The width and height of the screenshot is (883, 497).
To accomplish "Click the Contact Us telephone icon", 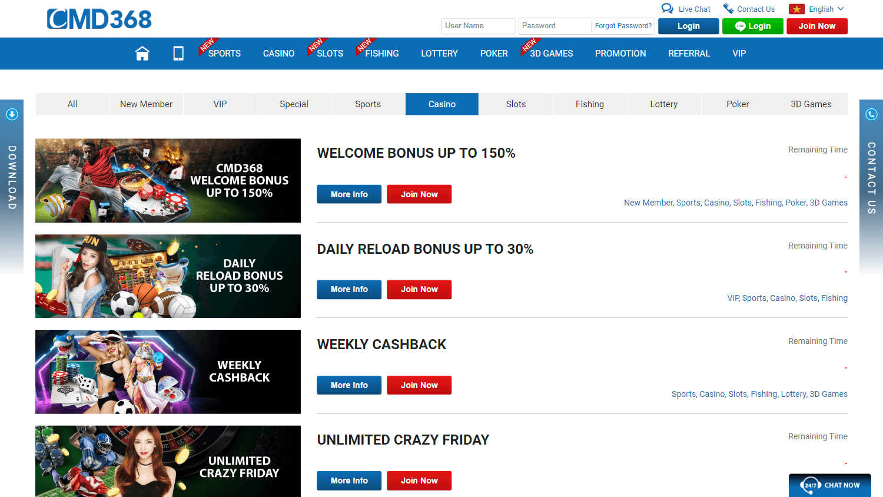I will (x=728, y=8).
